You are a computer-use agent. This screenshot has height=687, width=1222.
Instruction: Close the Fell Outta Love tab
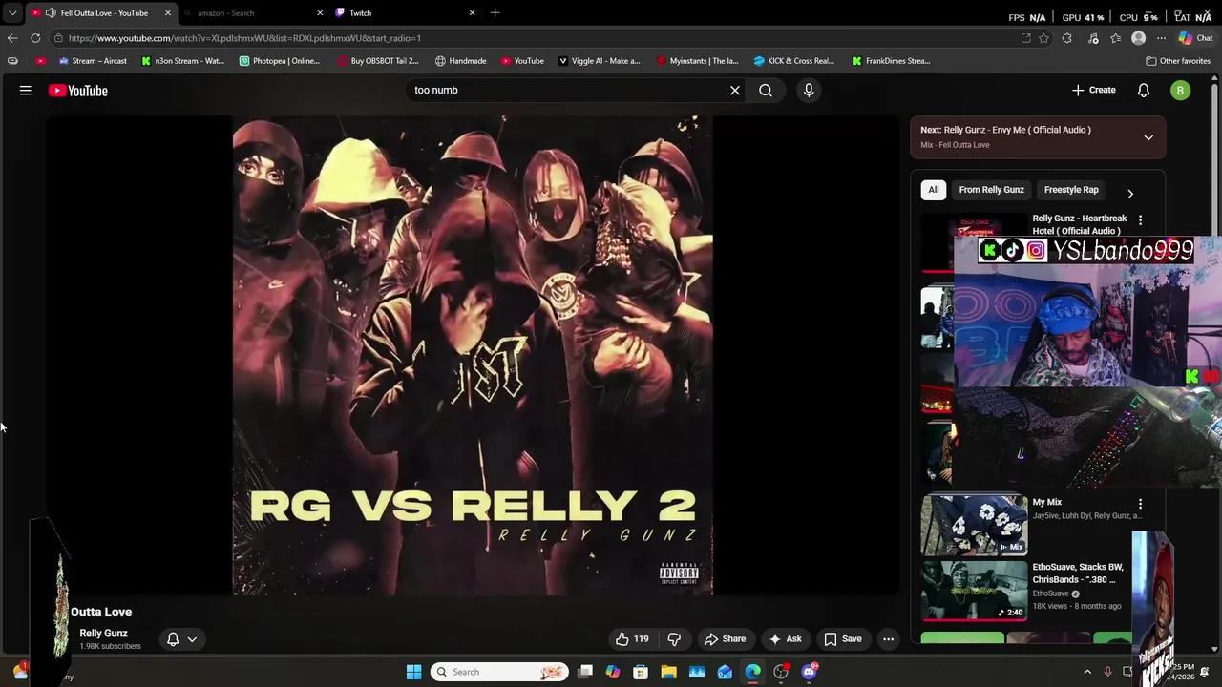(x=168, y=13)
